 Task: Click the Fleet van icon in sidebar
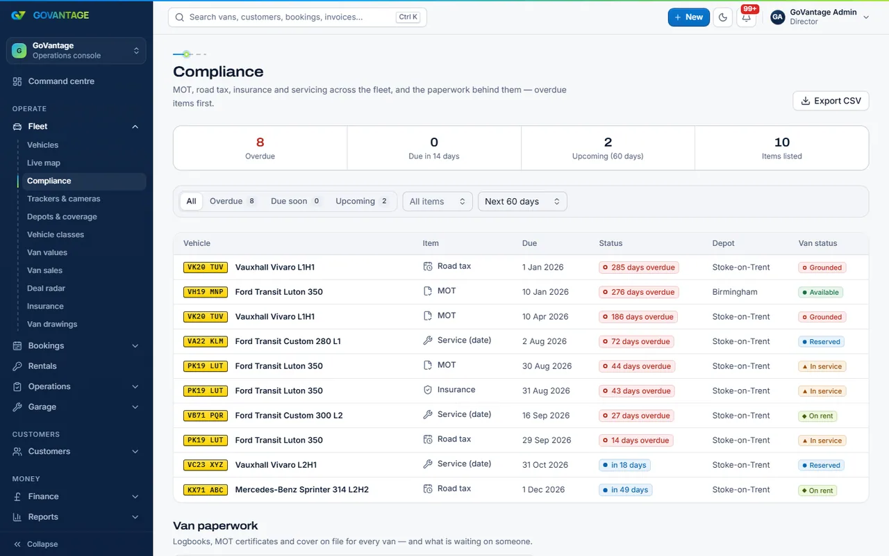click(17, 126)
